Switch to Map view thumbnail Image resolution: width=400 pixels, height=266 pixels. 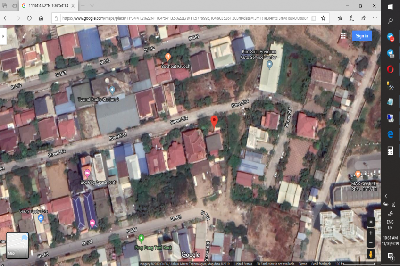click(x=17, y=245)
